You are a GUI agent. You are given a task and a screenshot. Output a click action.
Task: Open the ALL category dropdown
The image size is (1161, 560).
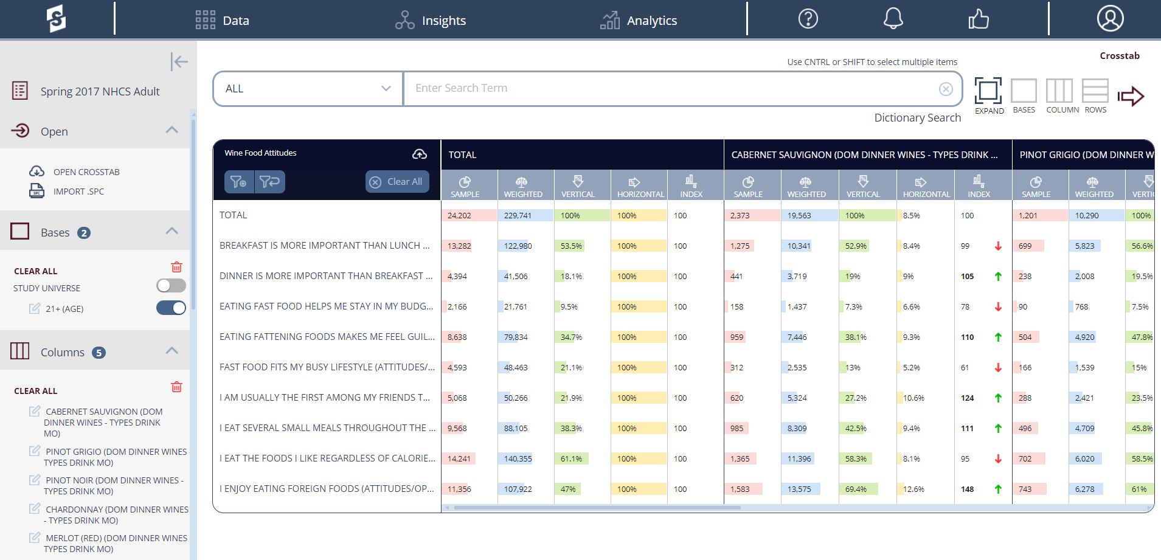pyautogui.click(x=308, y=89)
